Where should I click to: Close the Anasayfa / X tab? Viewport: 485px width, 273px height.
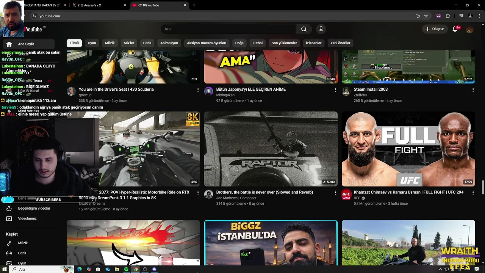point(125,5)
